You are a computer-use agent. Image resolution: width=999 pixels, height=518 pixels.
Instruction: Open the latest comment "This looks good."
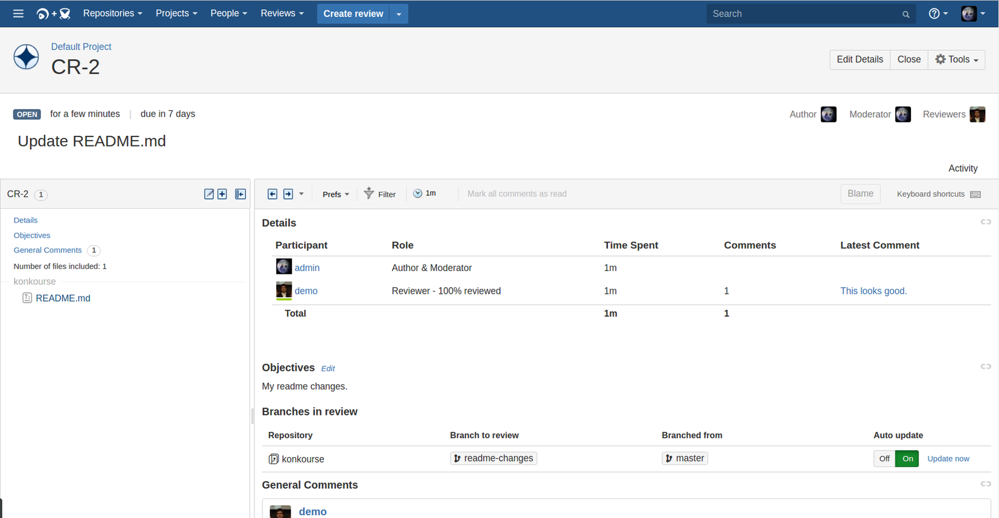pos(873,291)
